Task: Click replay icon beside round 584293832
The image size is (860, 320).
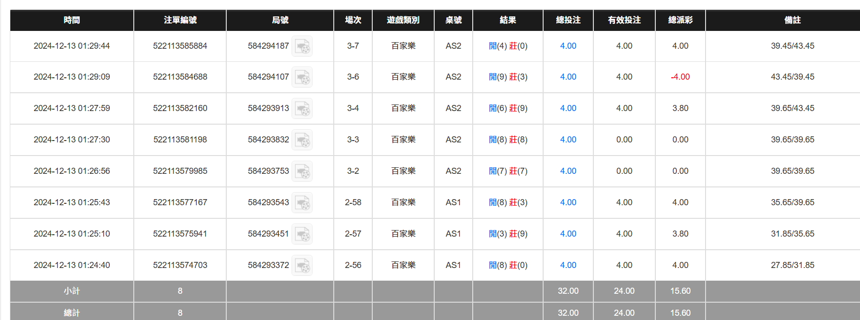Action: pos(302,140)
